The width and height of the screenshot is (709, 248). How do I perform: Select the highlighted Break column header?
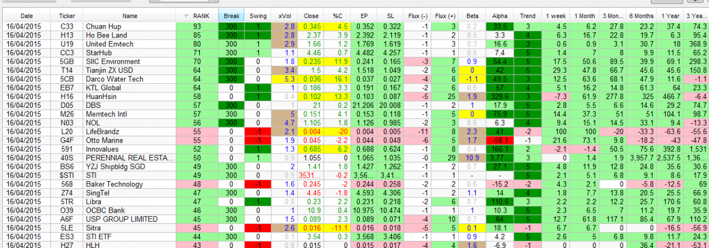tap(231, 16)
